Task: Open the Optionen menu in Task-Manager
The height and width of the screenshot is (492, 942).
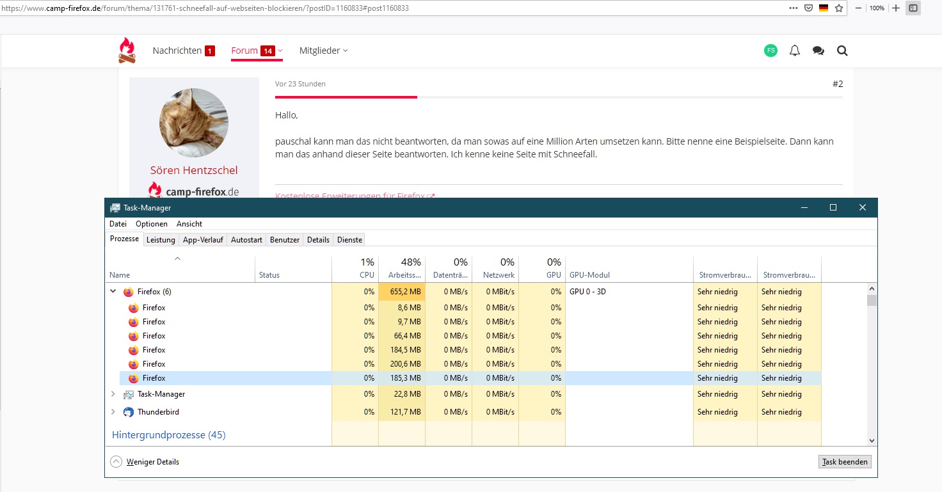Action: point(152,224)
